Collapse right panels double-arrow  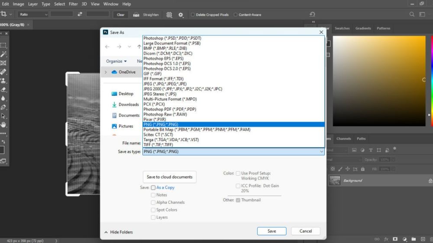[x=313, y=22]
